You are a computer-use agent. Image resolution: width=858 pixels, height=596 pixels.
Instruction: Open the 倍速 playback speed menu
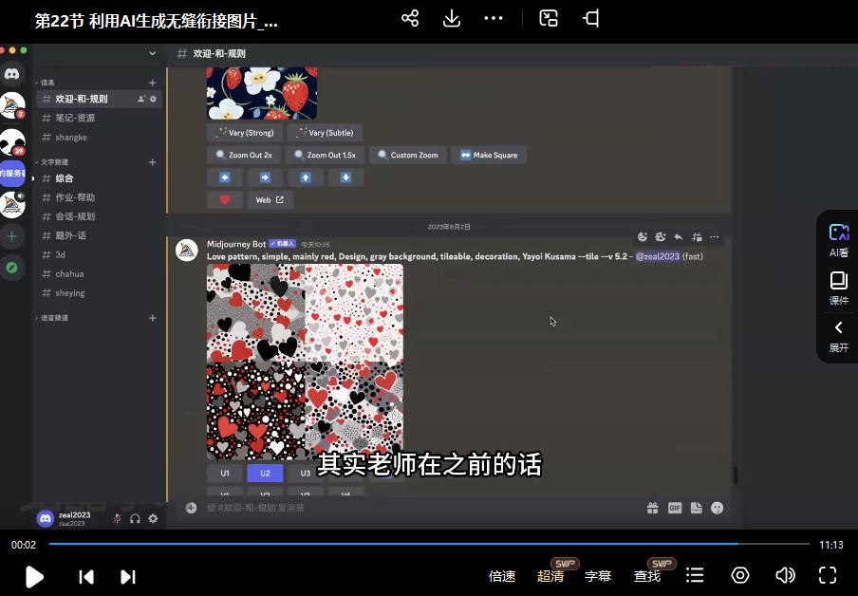click(502, 575)
